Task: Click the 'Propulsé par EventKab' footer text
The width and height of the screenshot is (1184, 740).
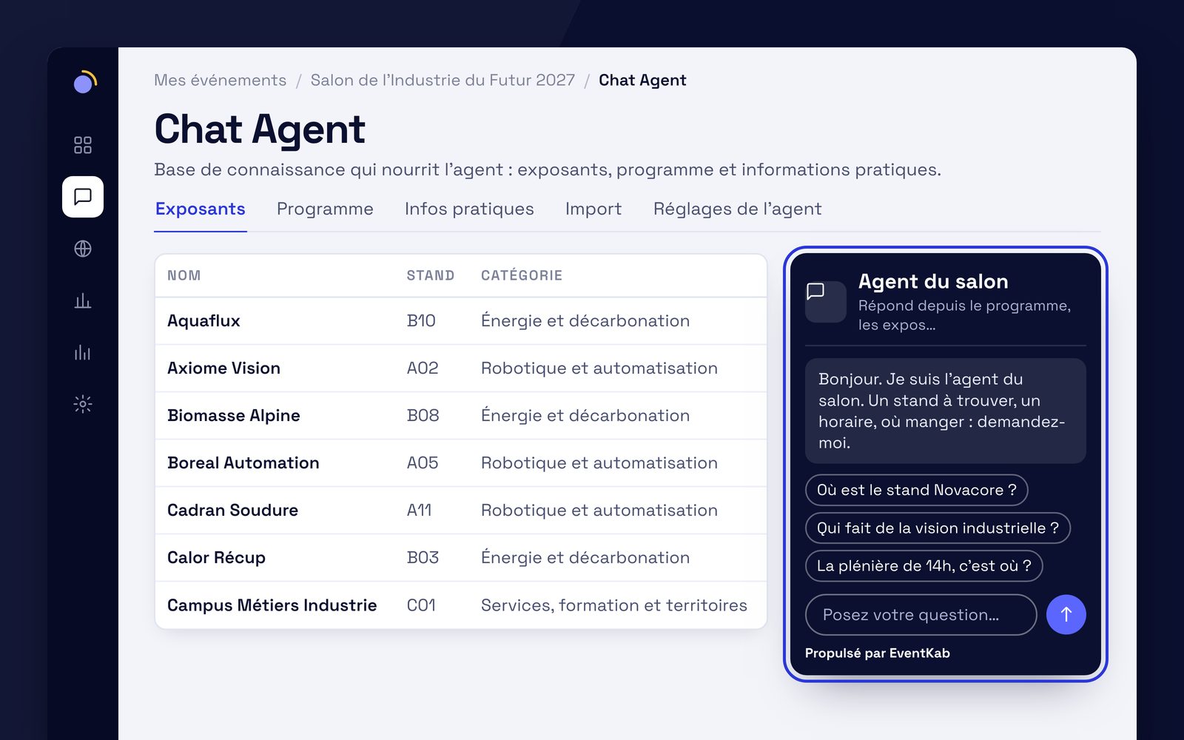Action: click(x=877, y=653)
